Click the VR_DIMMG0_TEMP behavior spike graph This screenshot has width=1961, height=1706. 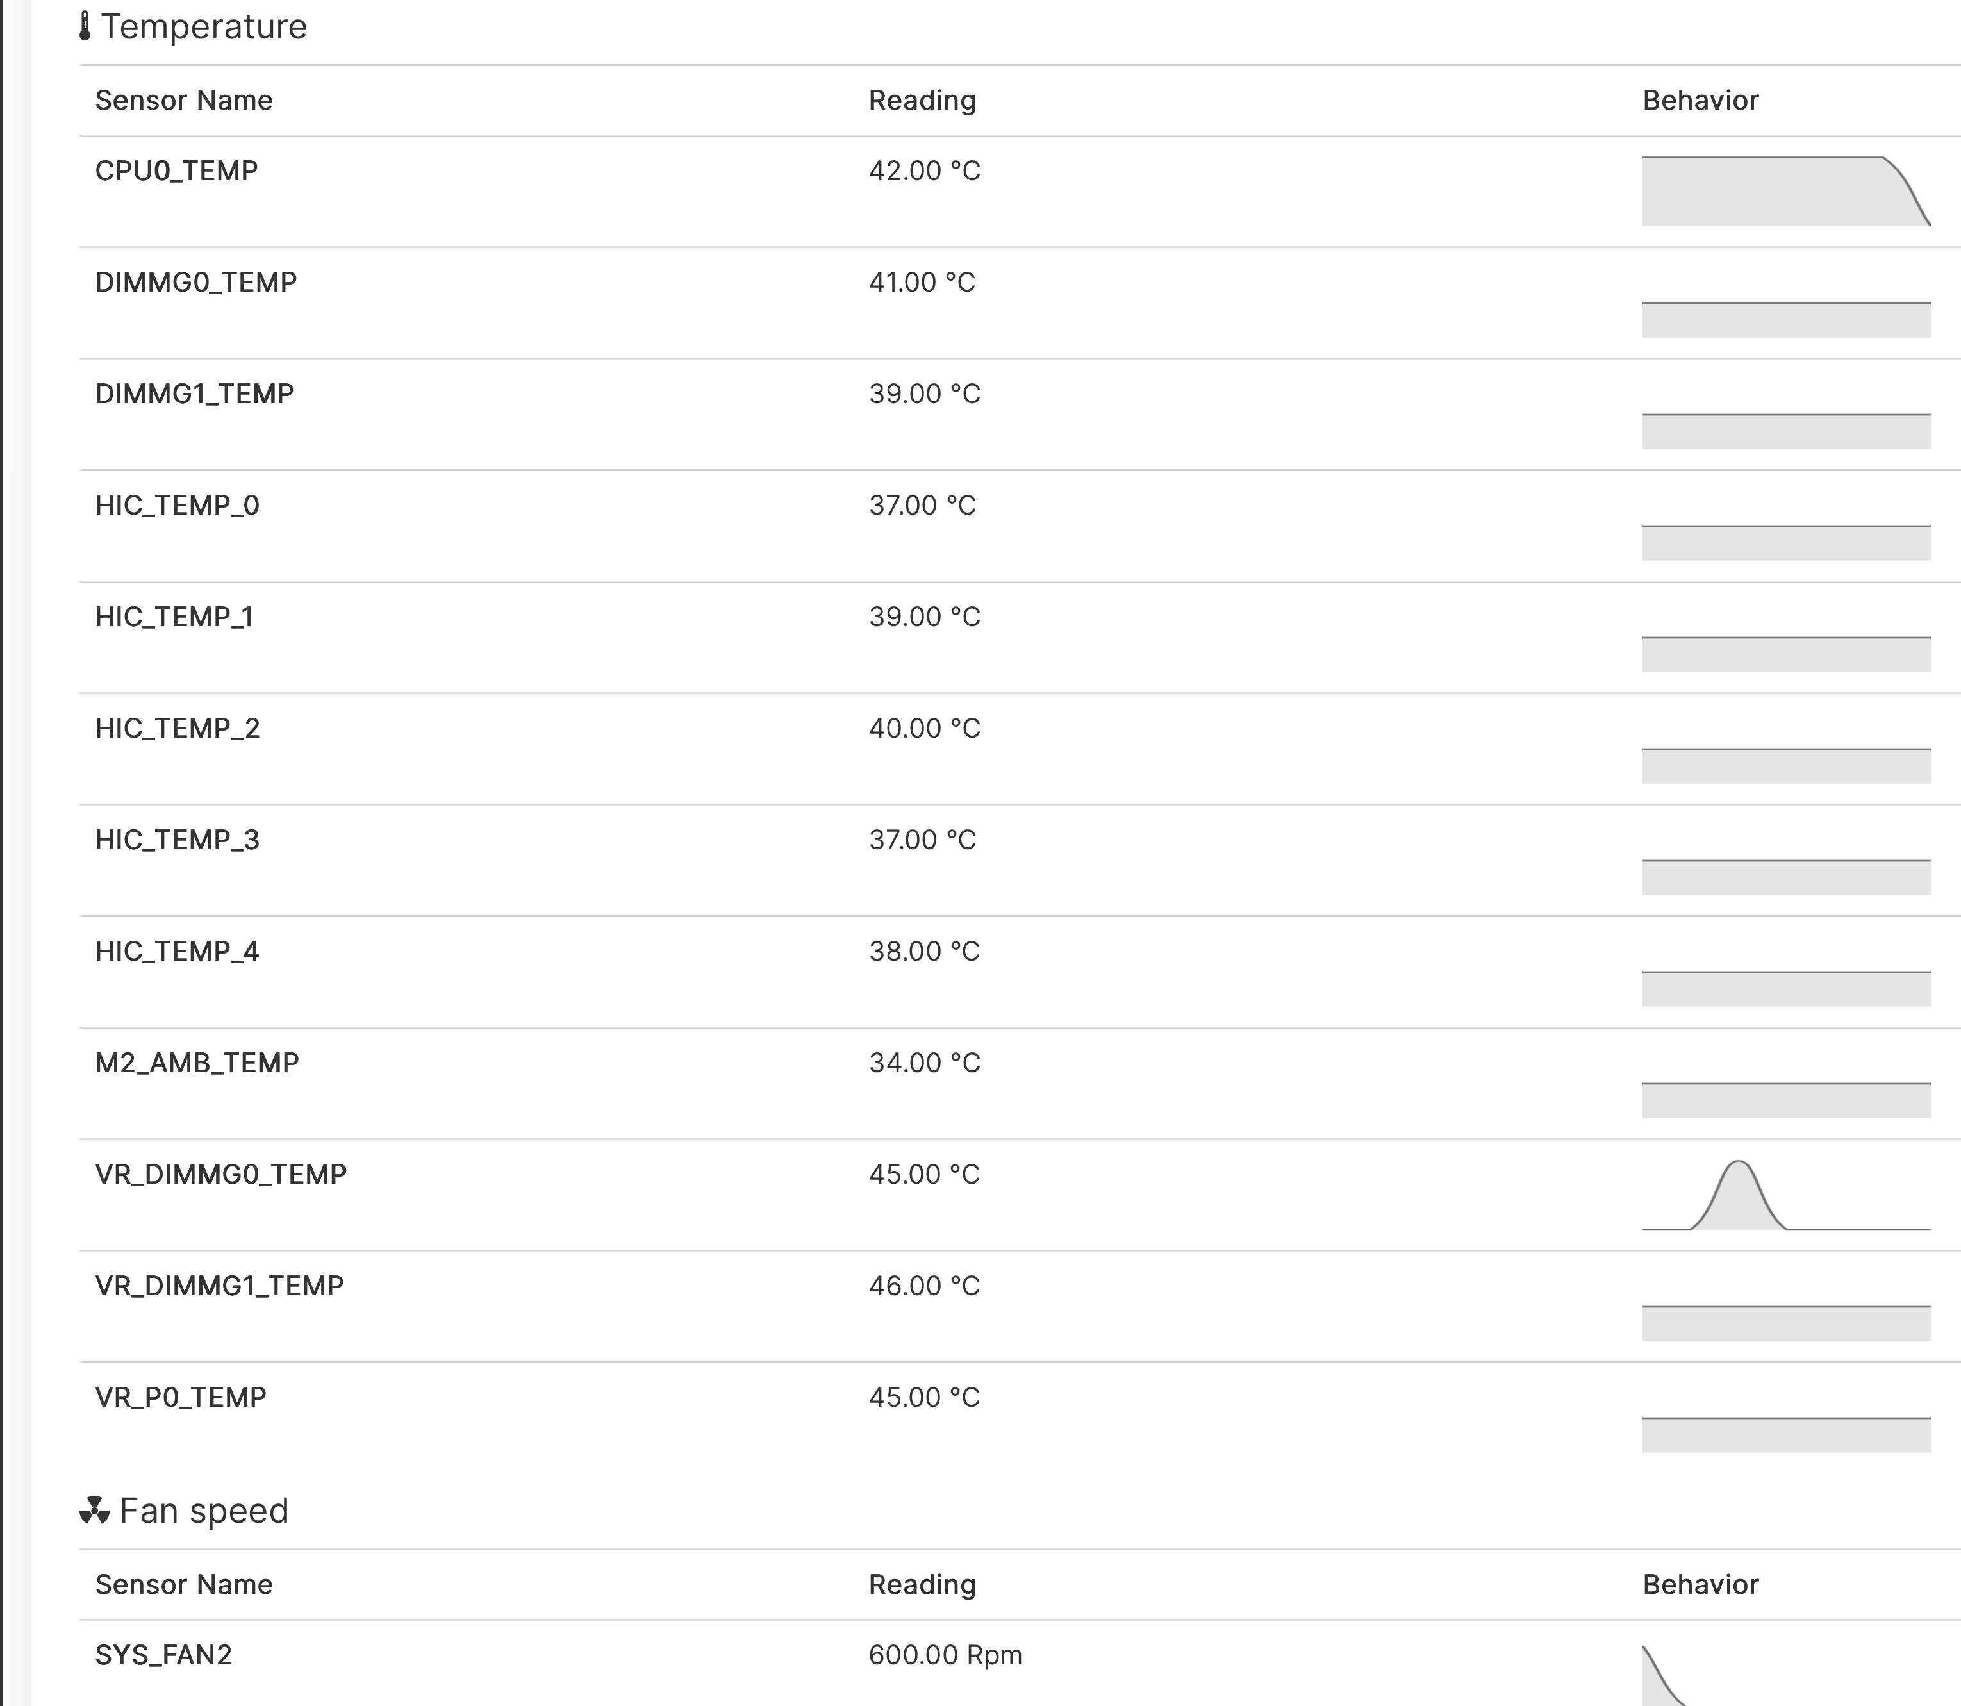[1739, 1196]
